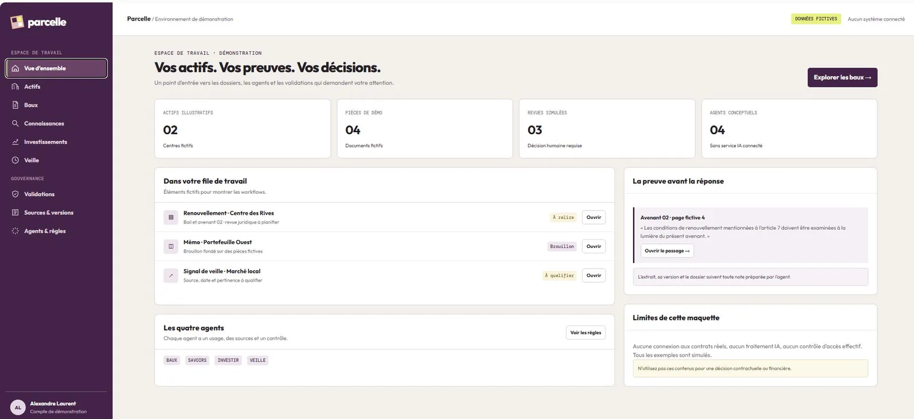
Task: Click the AL user avatar
Action: point(18,408)
